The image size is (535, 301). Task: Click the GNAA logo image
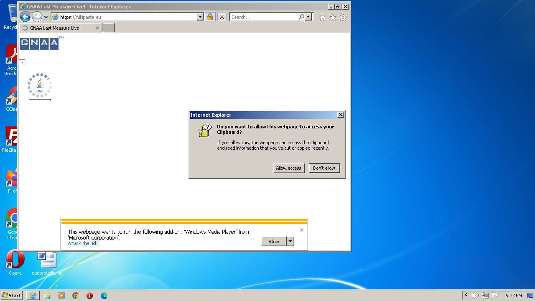click(x=41, y=43)
